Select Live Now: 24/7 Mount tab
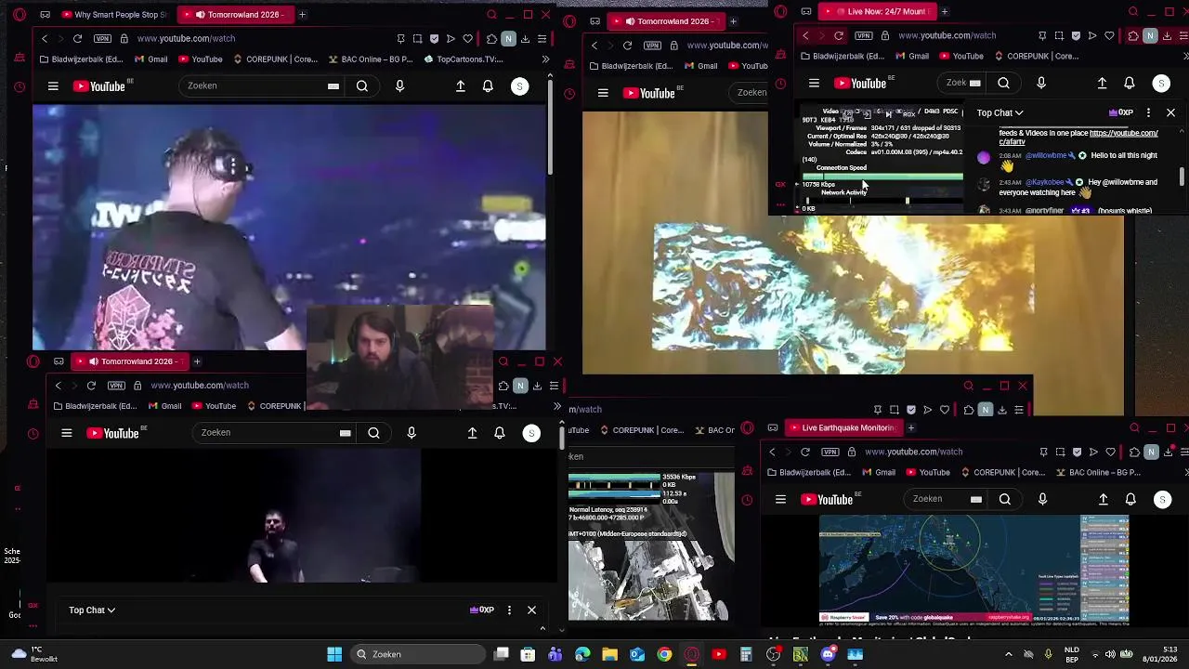 pyautogui.click(x=877, y=11)
